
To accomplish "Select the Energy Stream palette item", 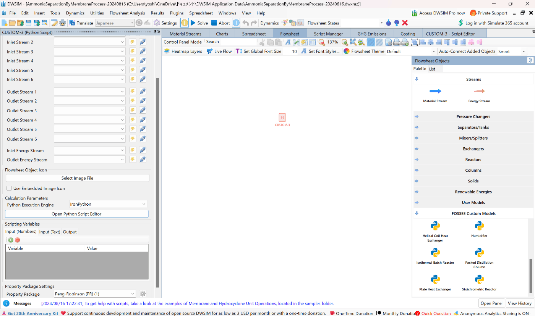I will tap(479, 95).
